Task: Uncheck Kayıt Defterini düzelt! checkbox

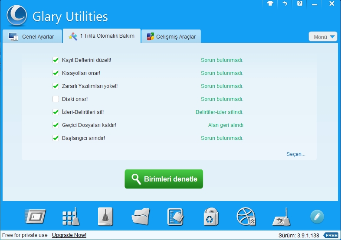Action: (x=56, y=60)
